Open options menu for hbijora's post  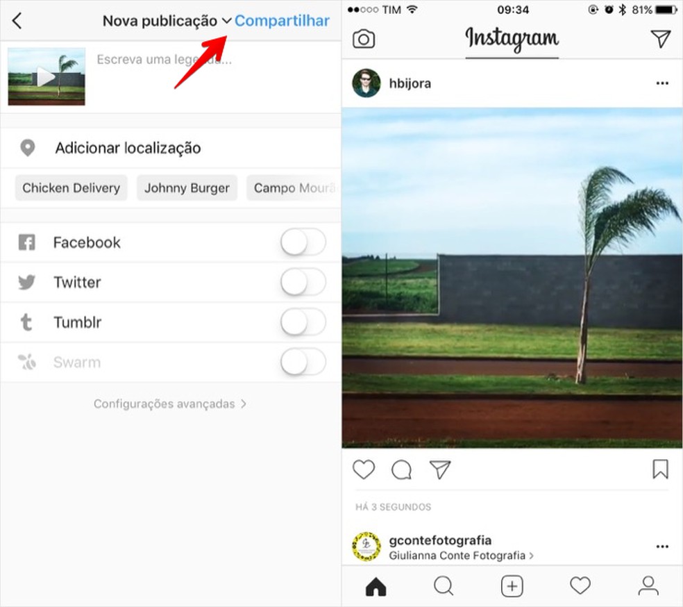pyautogui.click(x=662, y=83)
